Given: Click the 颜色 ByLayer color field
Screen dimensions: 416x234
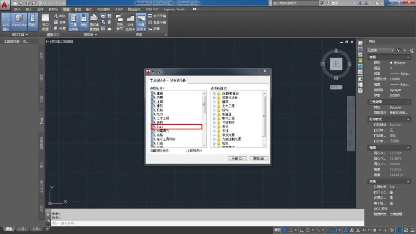Looking at the screenshot, I should pyautogui.click(x=399, y=63).
